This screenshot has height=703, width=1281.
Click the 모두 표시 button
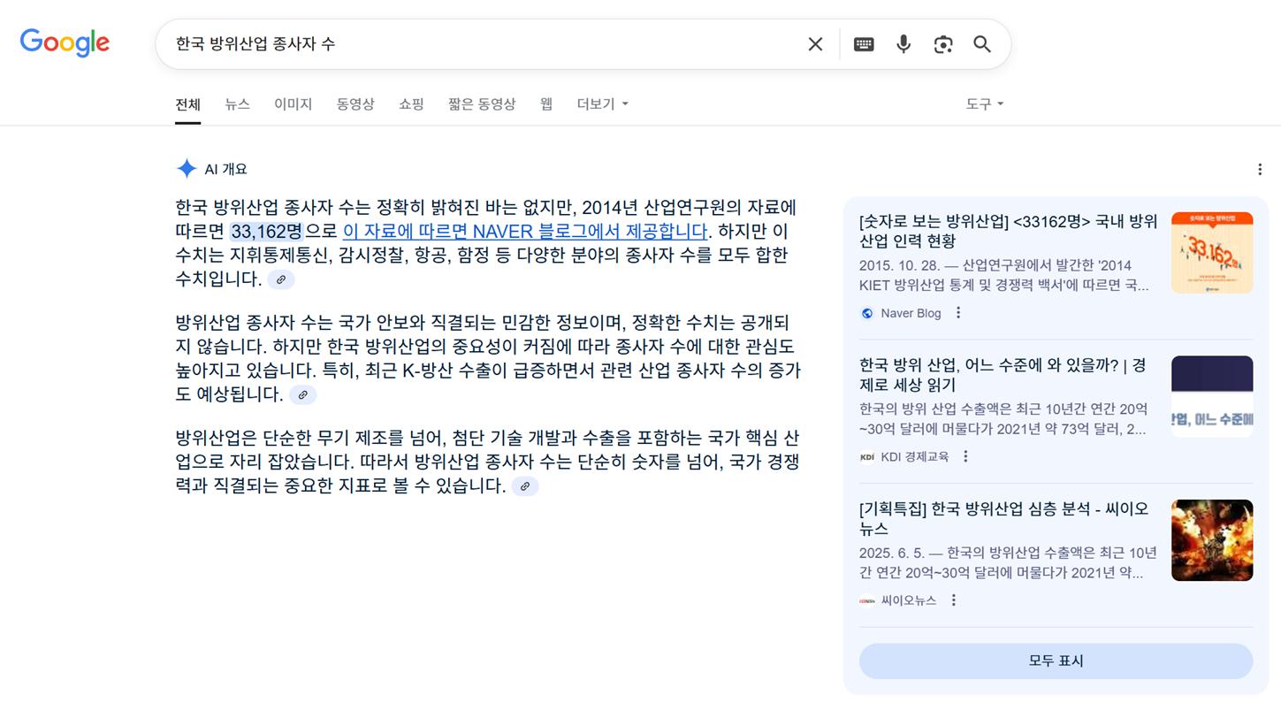1056,661
